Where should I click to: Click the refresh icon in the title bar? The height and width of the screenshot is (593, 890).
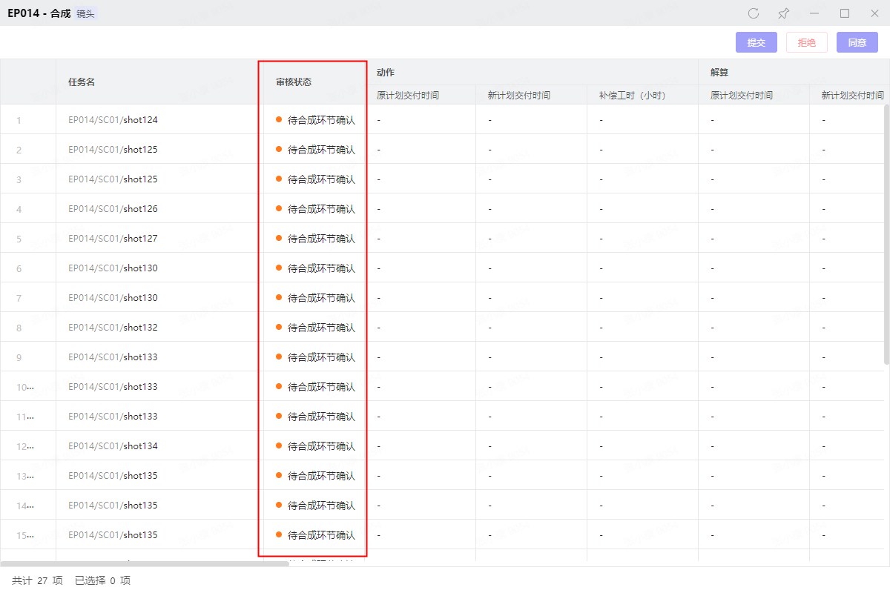click(x=754, y=13)
